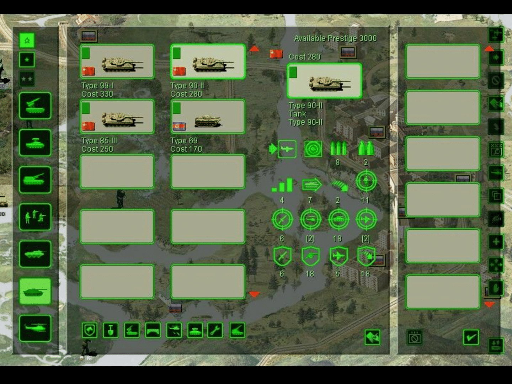Choose the wheeled recon vehicle class

[x=35, y=254]
